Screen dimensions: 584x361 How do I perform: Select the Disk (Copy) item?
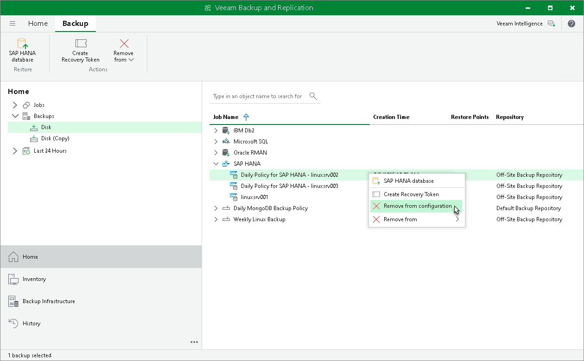coord(55,138)
